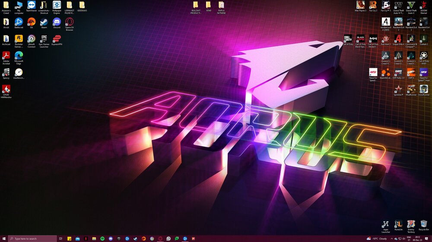Viewport: 432px width, 242px height.
Task: Open the Windows Start menu
Action: pos(4,239)
